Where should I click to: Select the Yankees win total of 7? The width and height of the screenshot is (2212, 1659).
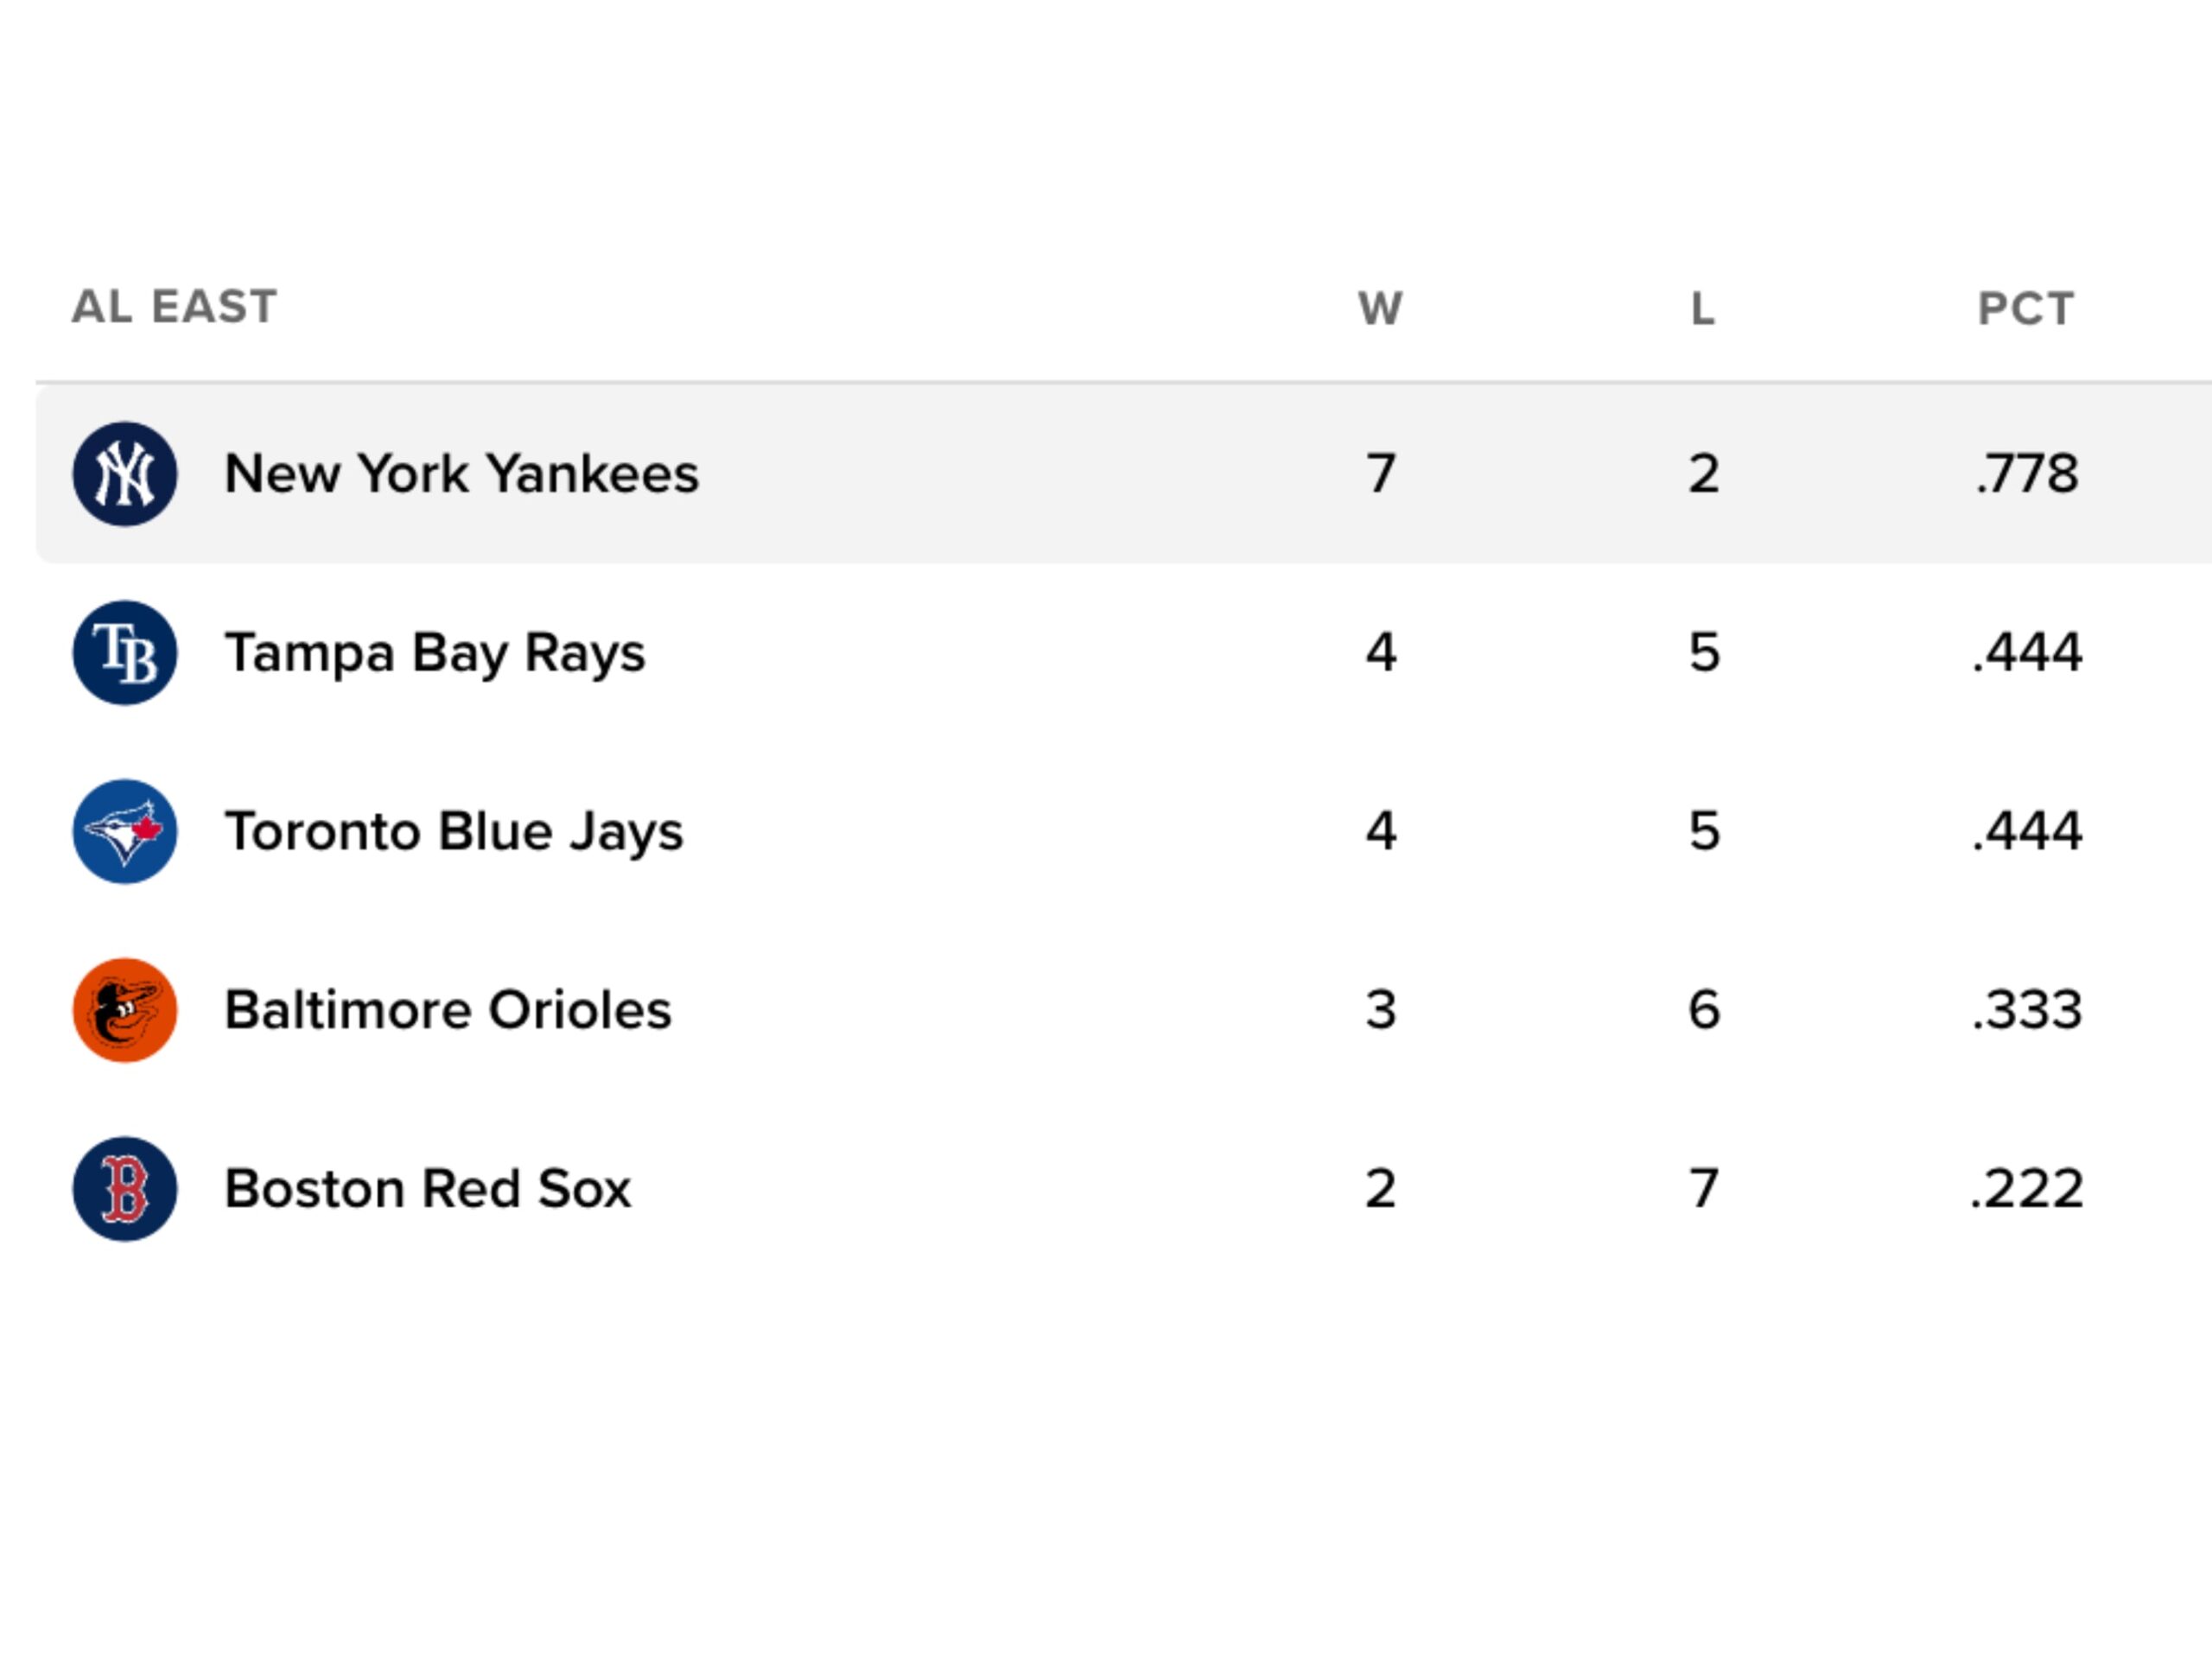pos(1381,474)
